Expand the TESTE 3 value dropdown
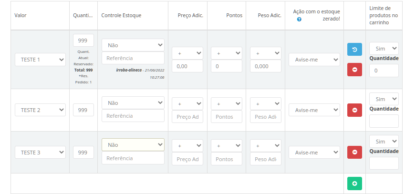This screenshot has width=405, height=194. [x=40, y=153]
